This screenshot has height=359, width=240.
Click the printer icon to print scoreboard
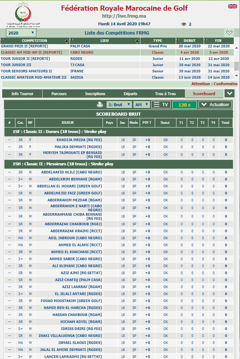pyautogui.click(x=100, y=105)
